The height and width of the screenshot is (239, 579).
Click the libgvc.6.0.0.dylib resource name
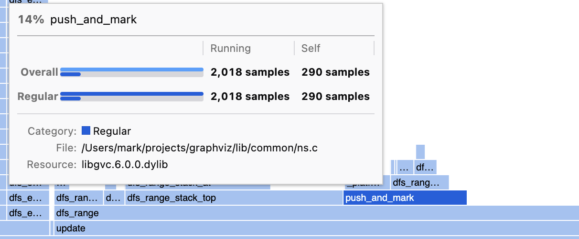[x=125, y=165]
